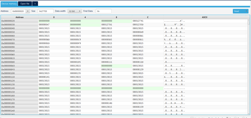Click the Size input field showing 0x277E0
The width and height of the screenshot is (251, 118).
pyautogui.click(x=46, y=11)
